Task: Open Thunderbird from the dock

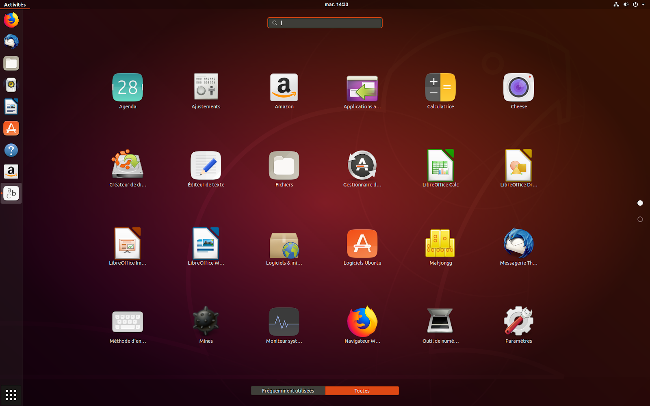Action: (x=11, y=41)
